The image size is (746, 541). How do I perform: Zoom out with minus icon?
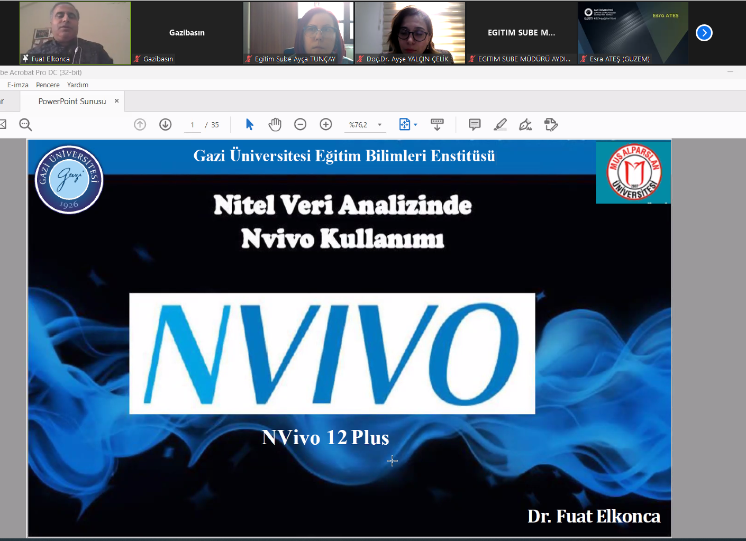click(x=300, y=124)
